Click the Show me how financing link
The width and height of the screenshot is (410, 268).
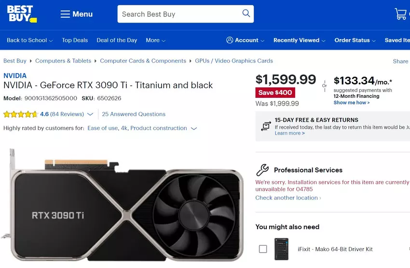click(351, 103)
